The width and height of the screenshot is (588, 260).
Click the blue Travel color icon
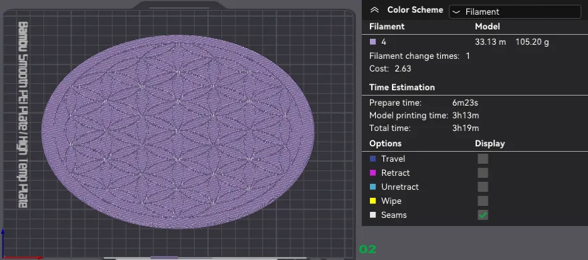[x=373, y=159]
